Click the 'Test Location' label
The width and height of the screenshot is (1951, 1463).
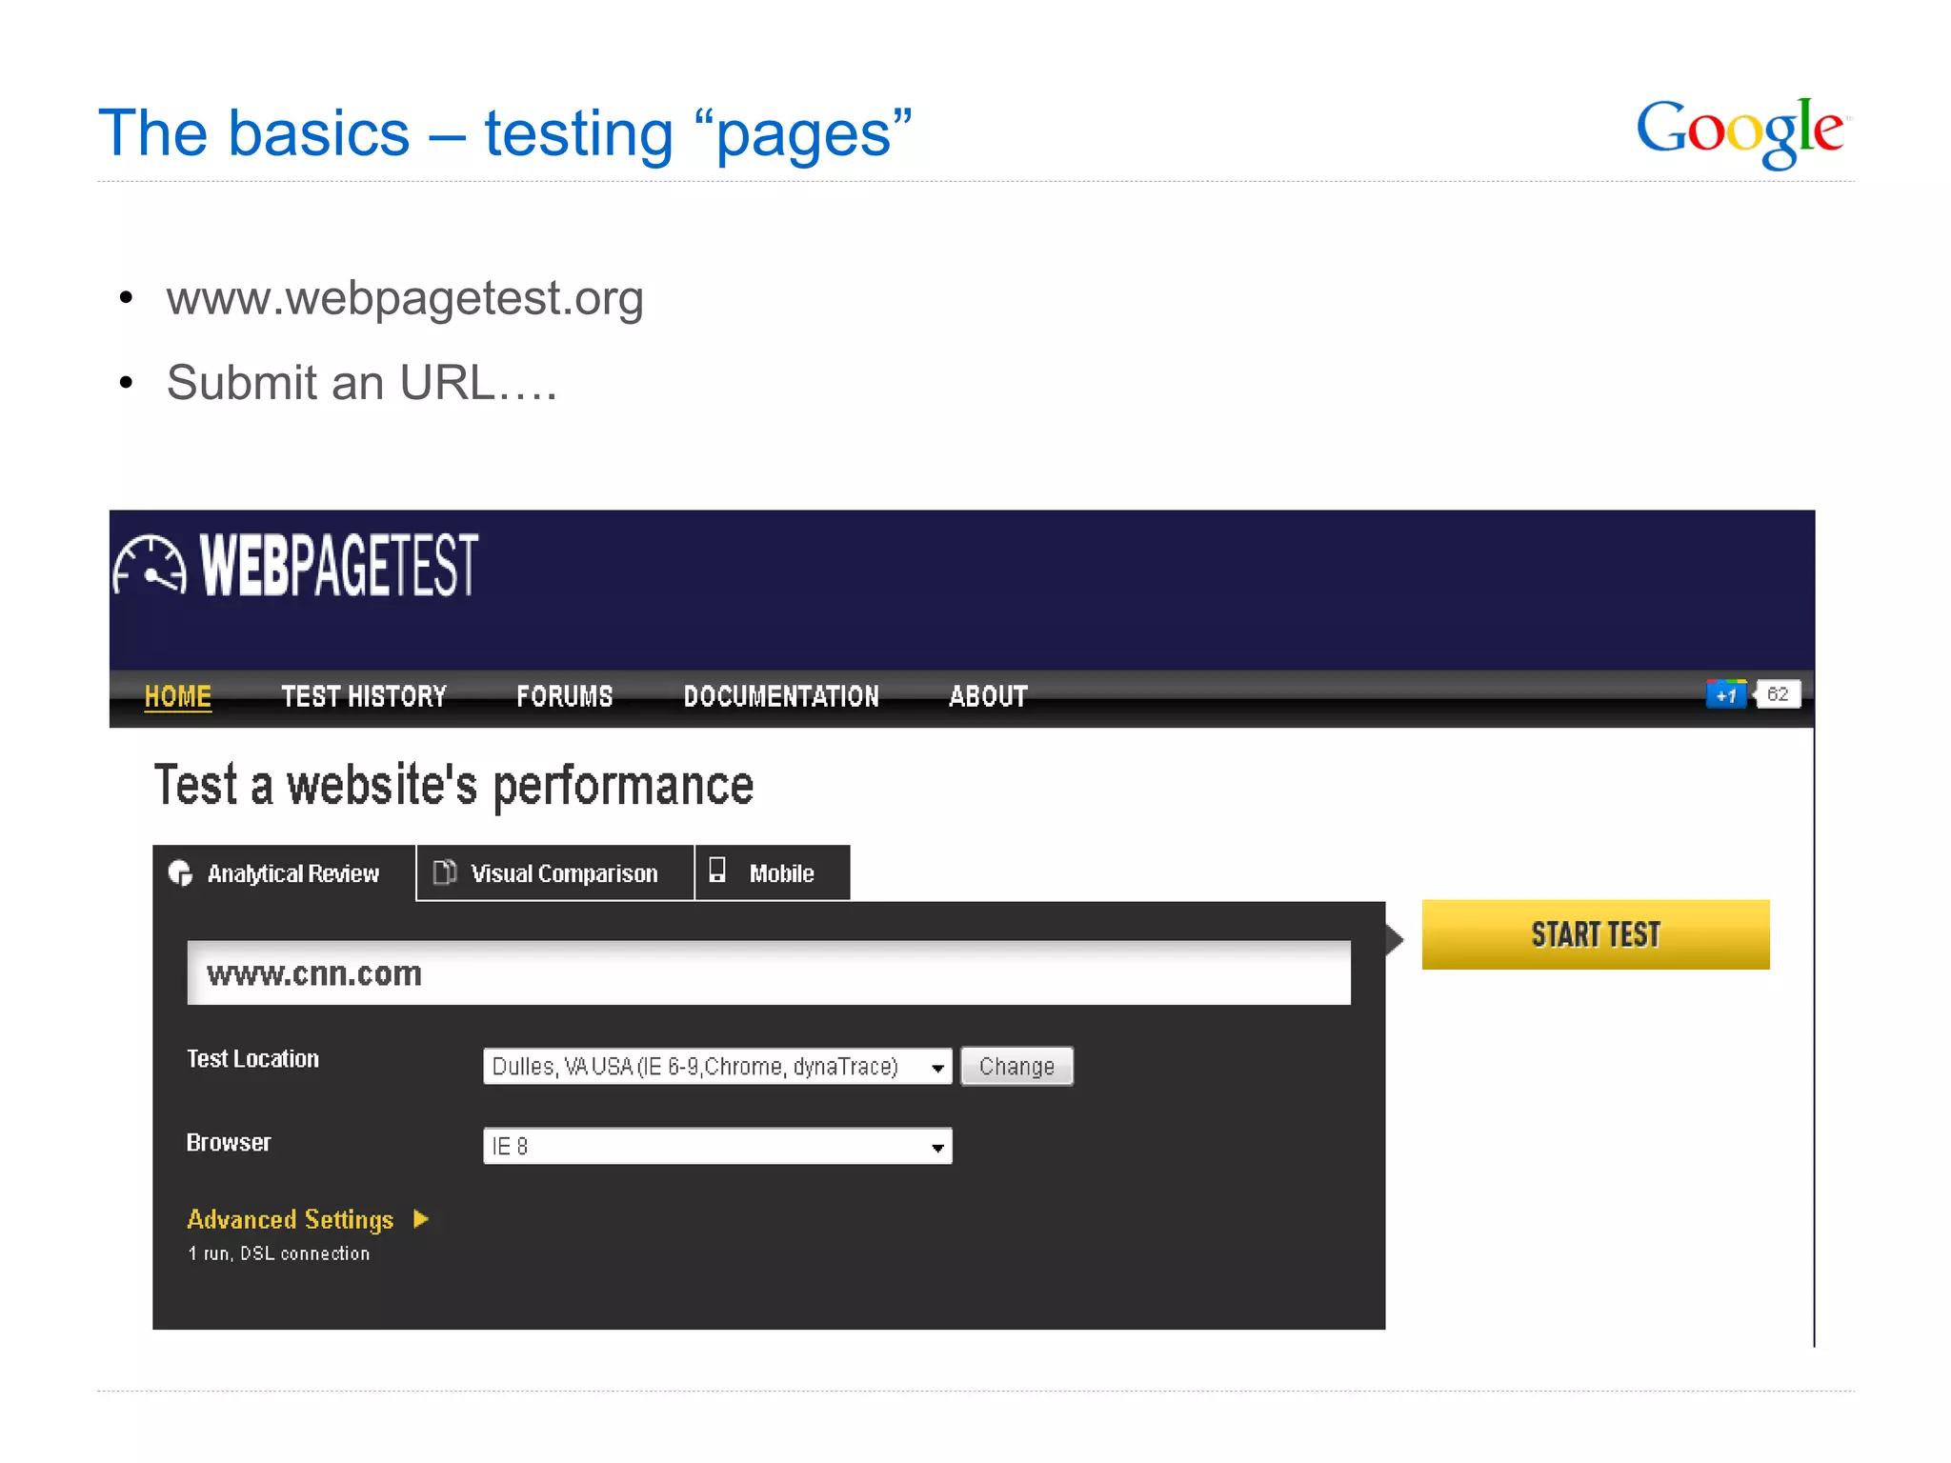tap(252, 1059)
